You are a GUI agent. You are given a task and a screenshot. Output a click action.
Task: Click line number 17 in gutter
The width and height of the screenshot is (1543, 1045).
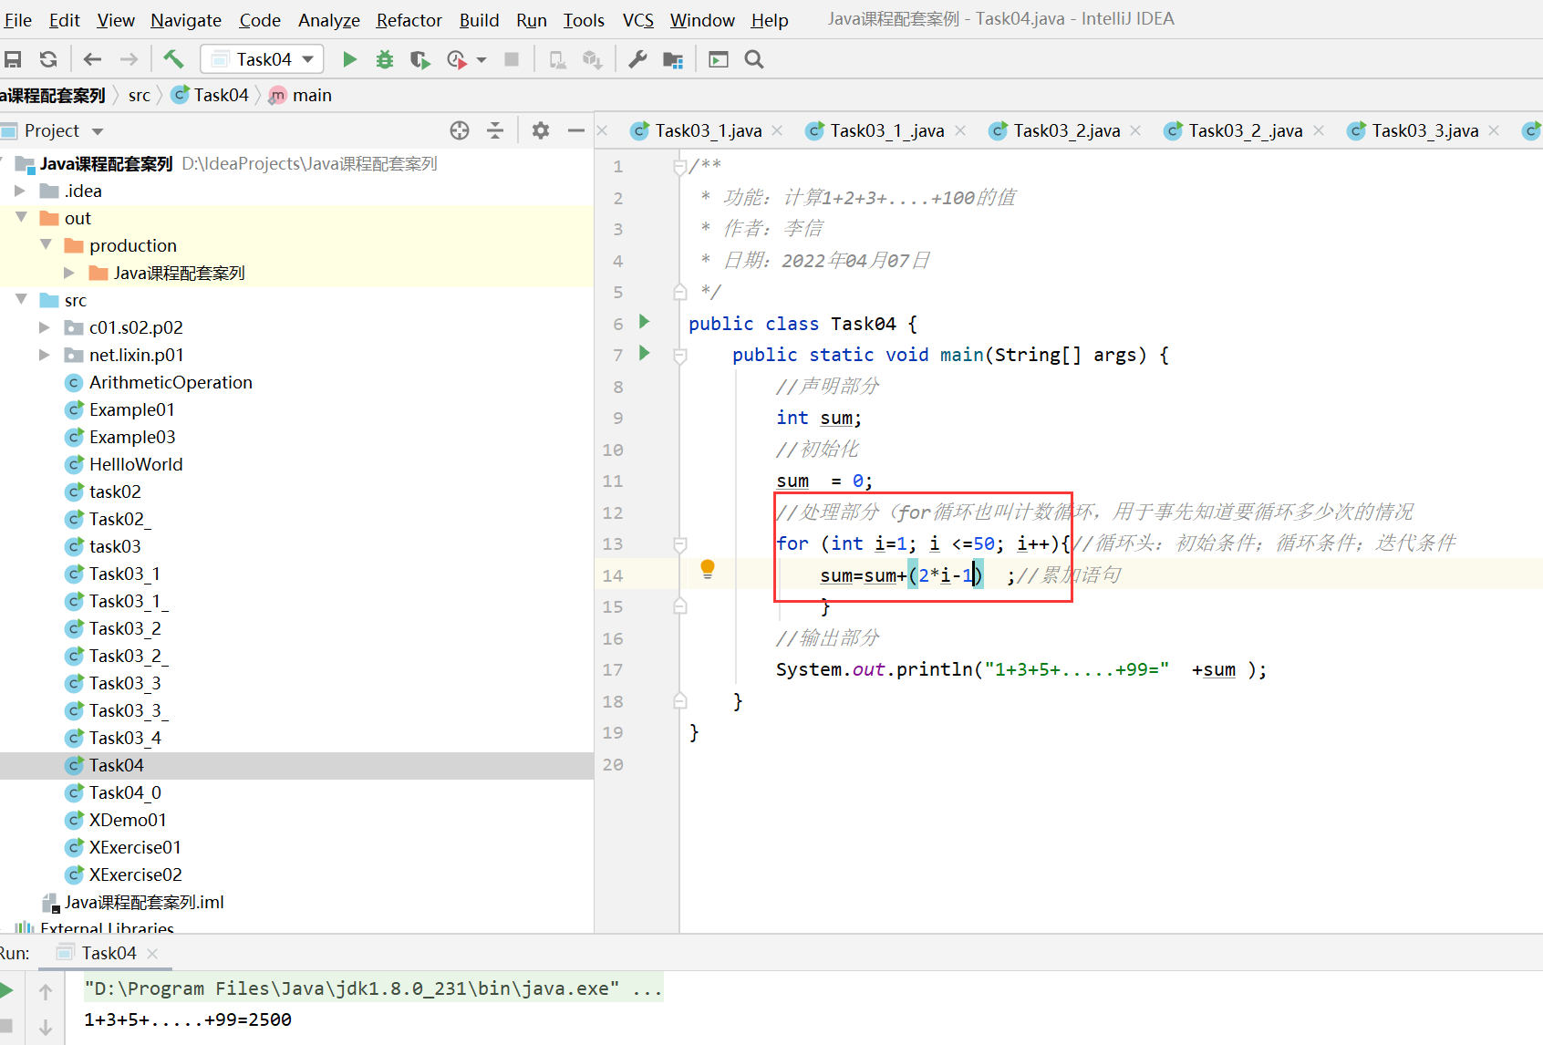point(613,670)
